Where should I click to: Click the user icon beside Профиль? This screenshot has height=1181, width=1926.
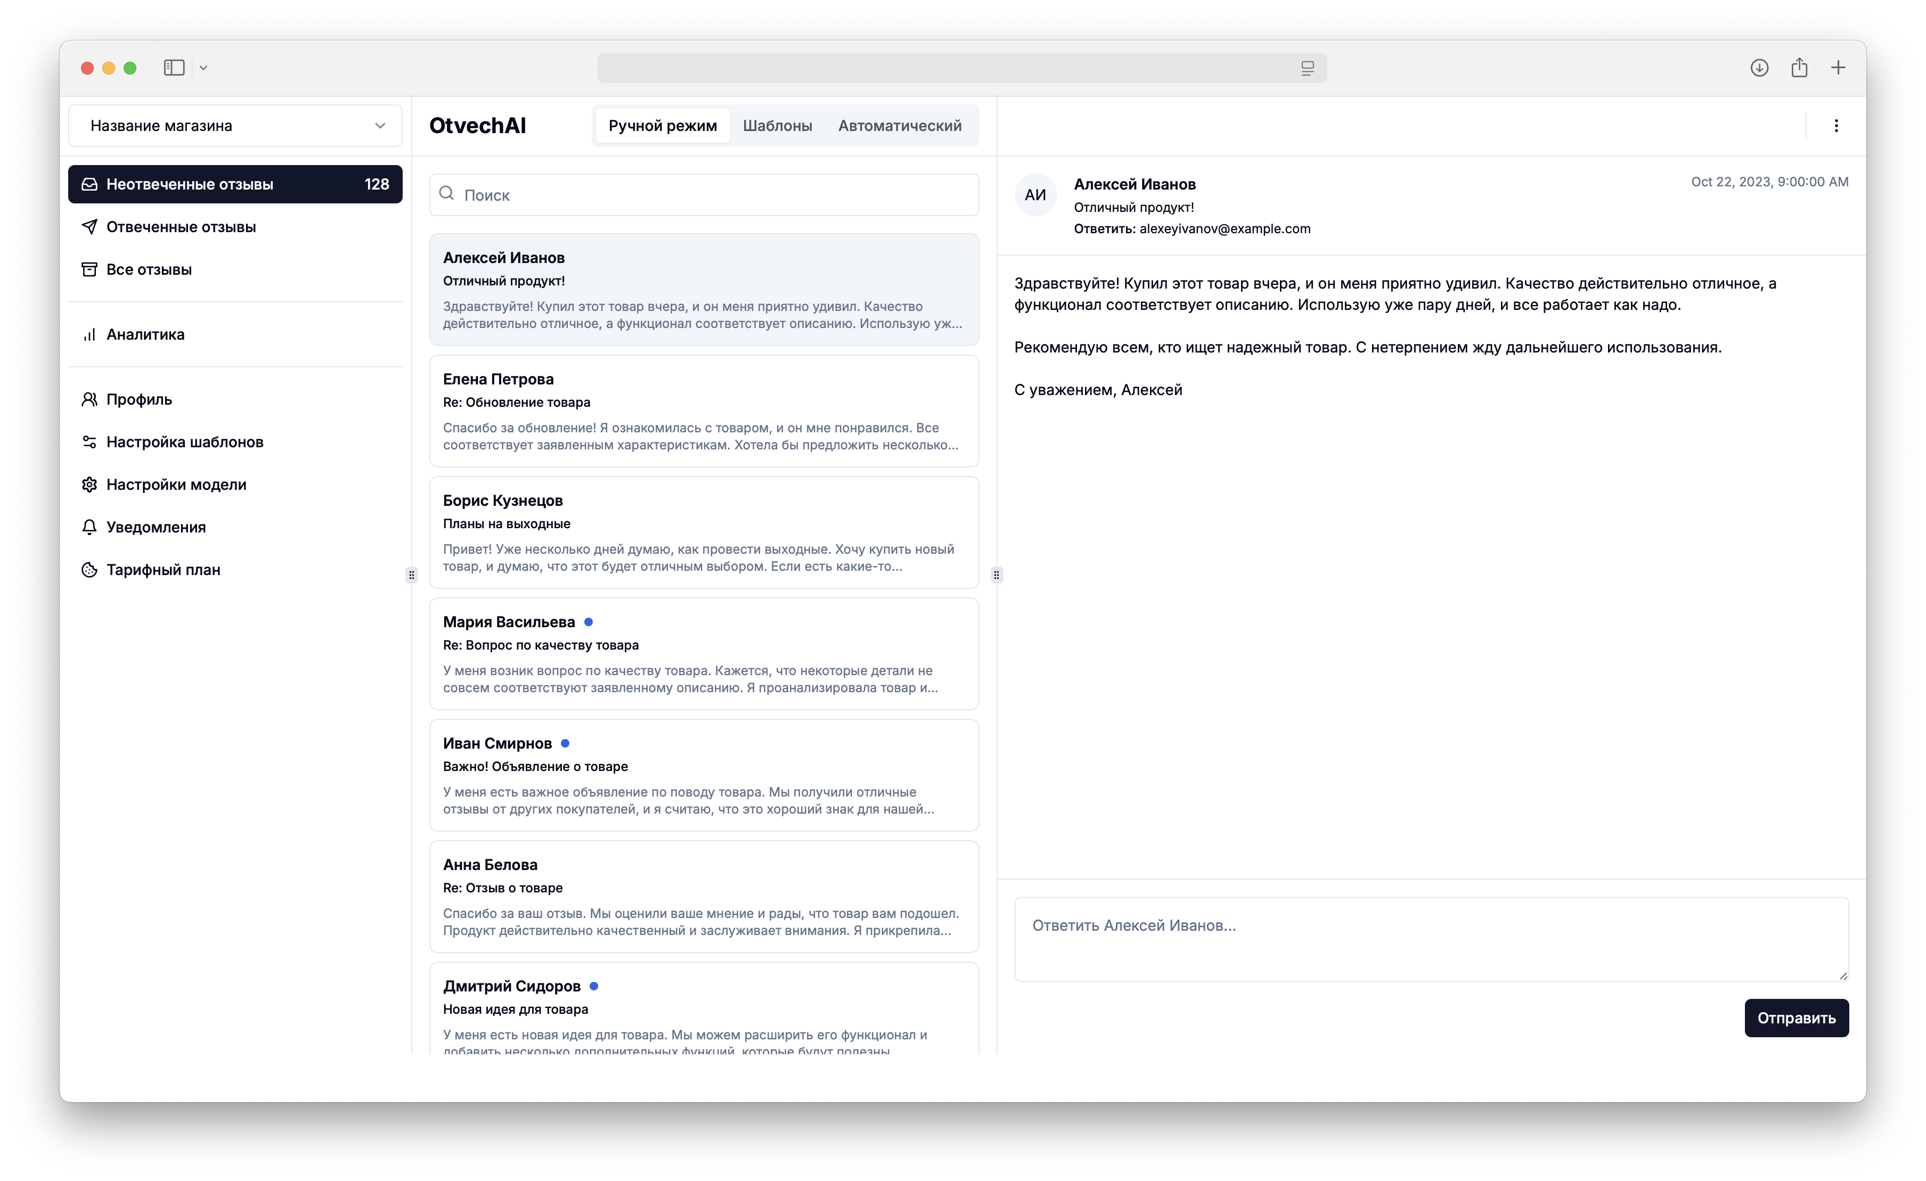pyautogui.click(x=89, y=399)
